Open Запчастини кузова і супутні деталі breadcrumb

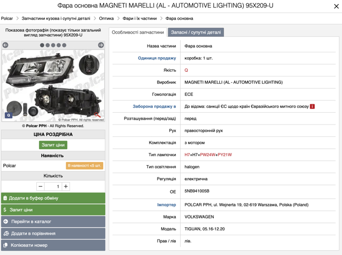click(56, 18)
